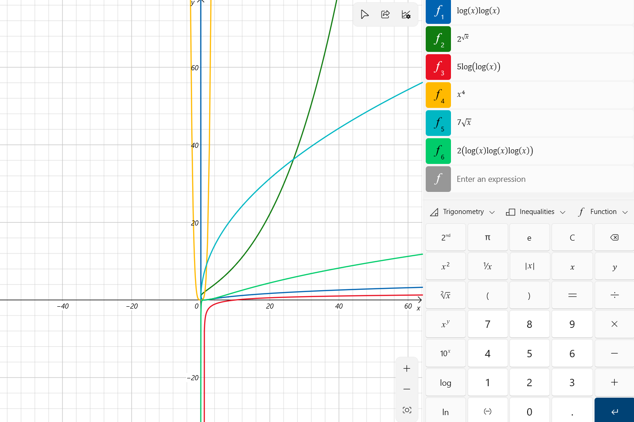Click the share graph icon
This screenshot has width=634, height=422.
385,15
